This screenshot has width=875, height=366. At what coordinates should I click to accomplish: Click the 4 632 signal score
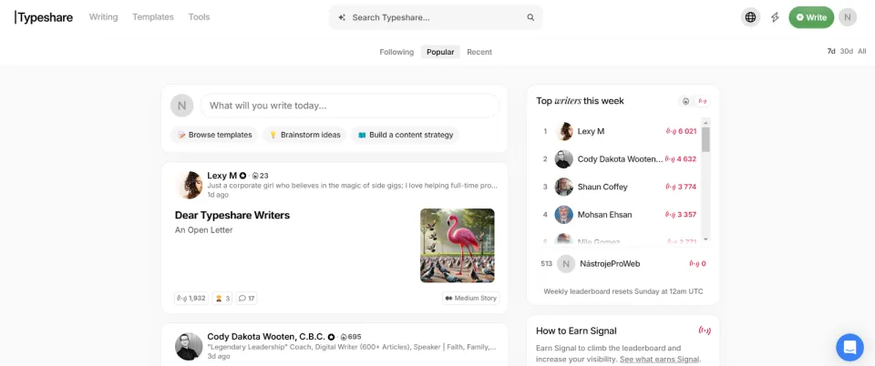(681, 159)
